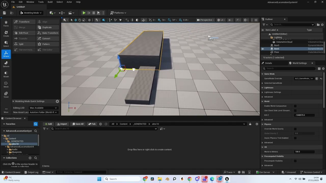The height and width of the screenshot is (183, 326).
Task: Open the Modeling Mode dropdown
Action: pos(31,13)
